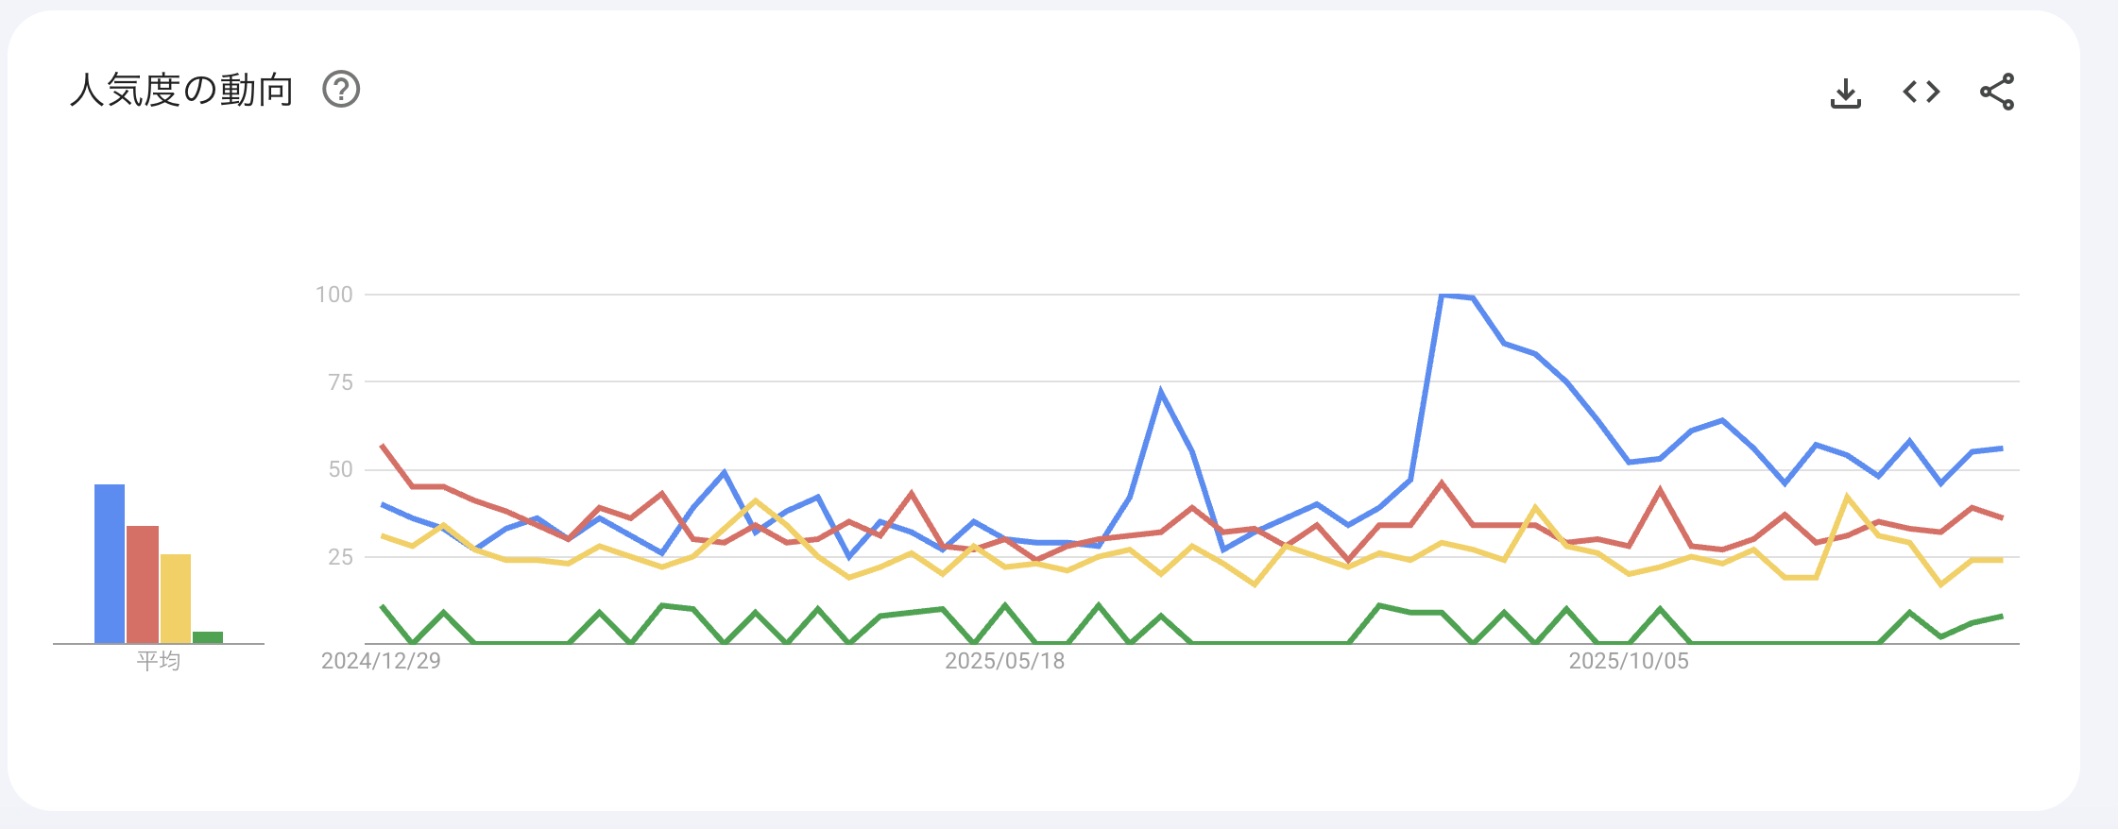Click the red line's leftmost starting point
Viewport: 2118px width, 829px height.
[382, 445]
